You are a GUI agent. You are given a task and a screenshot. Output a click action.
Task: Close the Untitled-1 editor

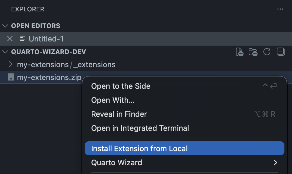coord(10,39)
